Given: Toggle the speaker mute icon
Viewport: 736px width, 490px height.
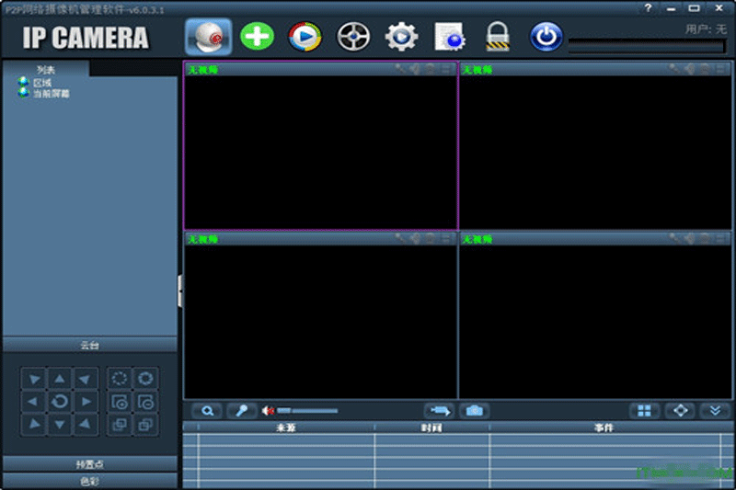Looking at the screenshot, I should click(268, 411).
